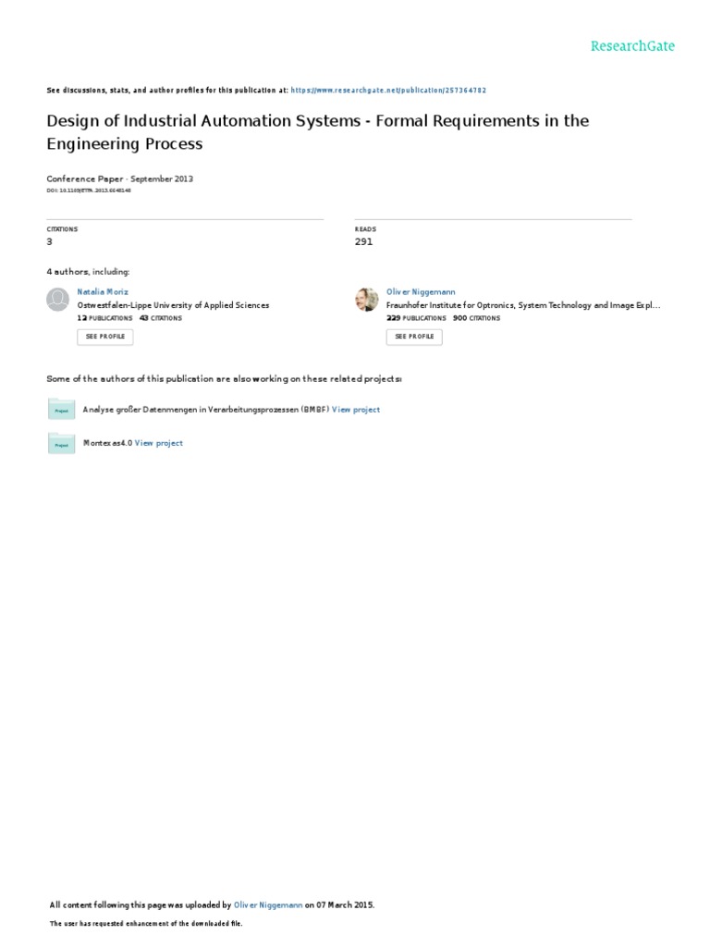Click Ostwestfalen-Lippe University of Applied Sciences affiliation
The width and height of the screenshot is (710, 947).
173,304
